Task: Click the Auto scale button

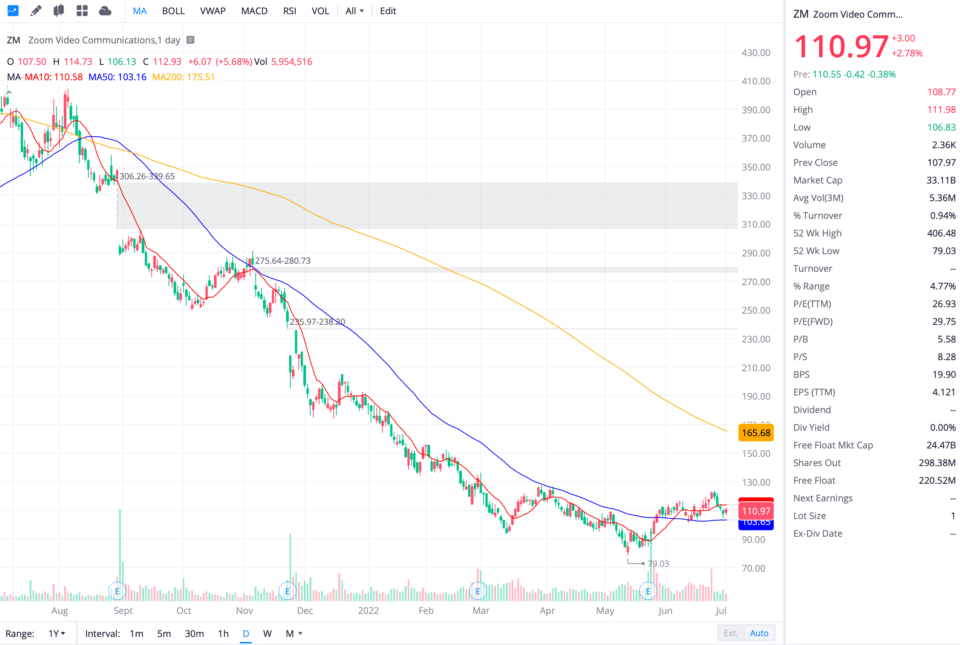Action: coord(759,633)
